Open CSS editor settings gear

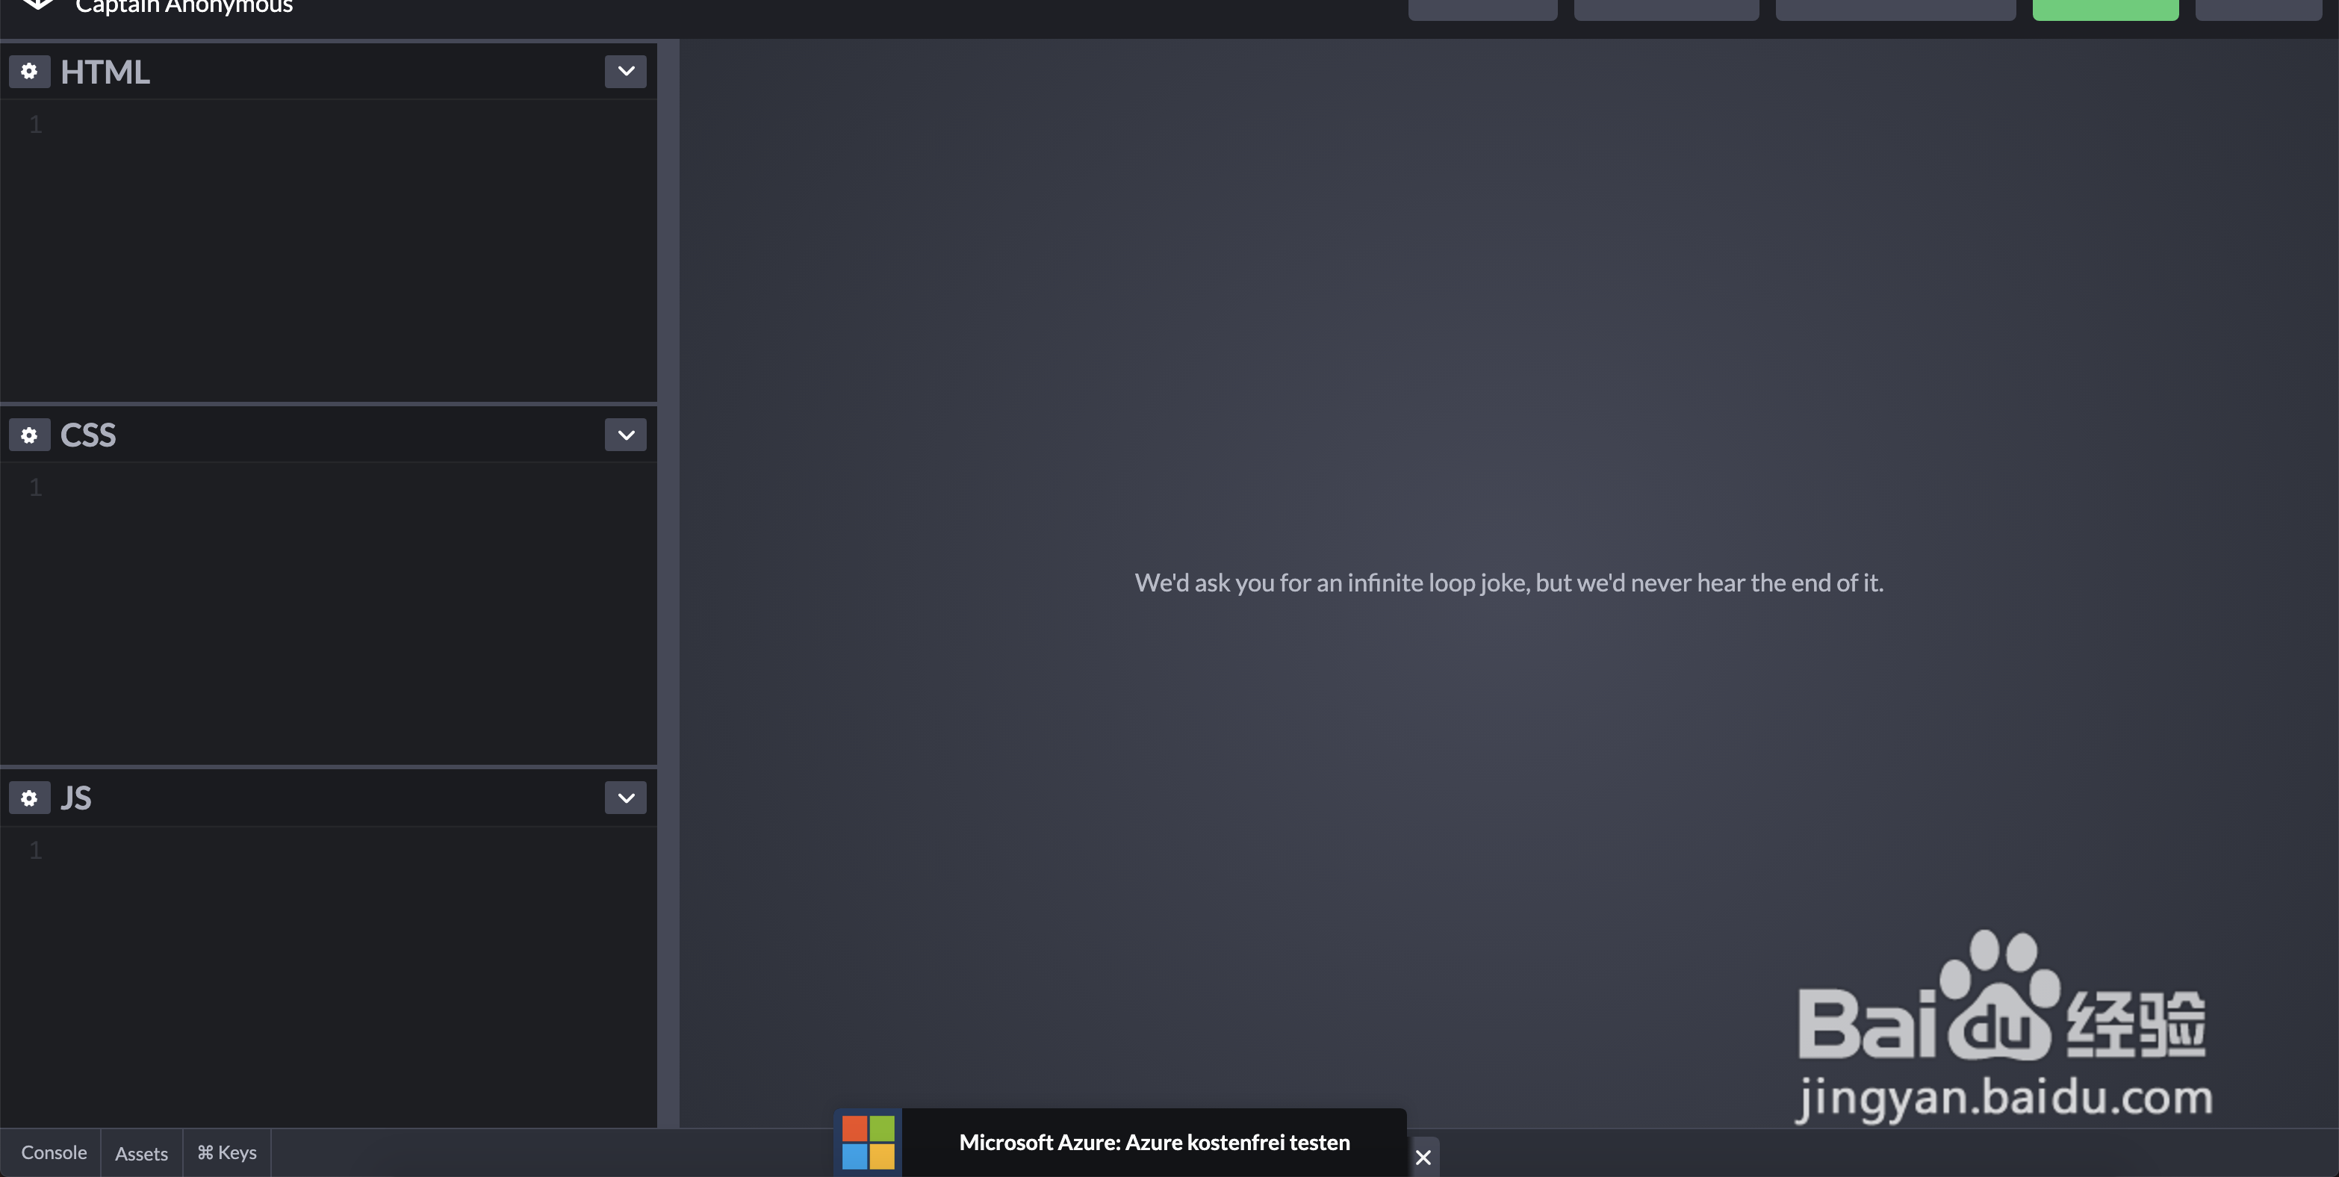point(29,435)
